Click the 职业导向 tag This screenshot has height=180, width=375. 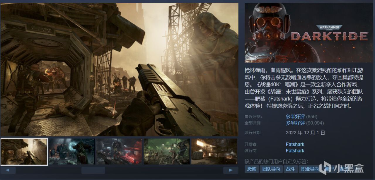(310, 169)
